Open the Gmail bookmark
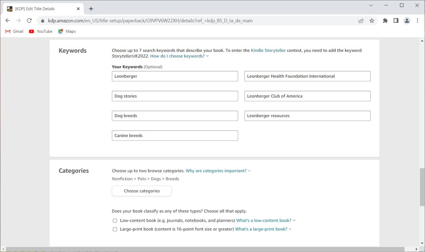Viewport: 425px width, 252px height. tap(14, 31)
